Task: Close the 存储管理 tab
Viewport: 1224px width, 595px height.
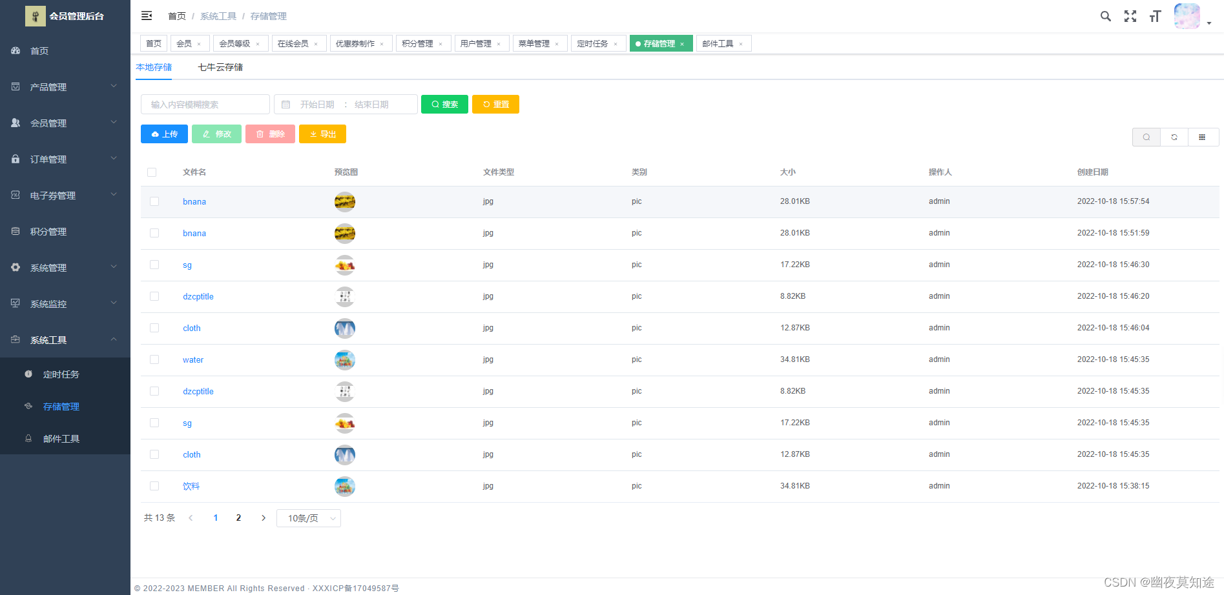Action: tap(682, 44)
